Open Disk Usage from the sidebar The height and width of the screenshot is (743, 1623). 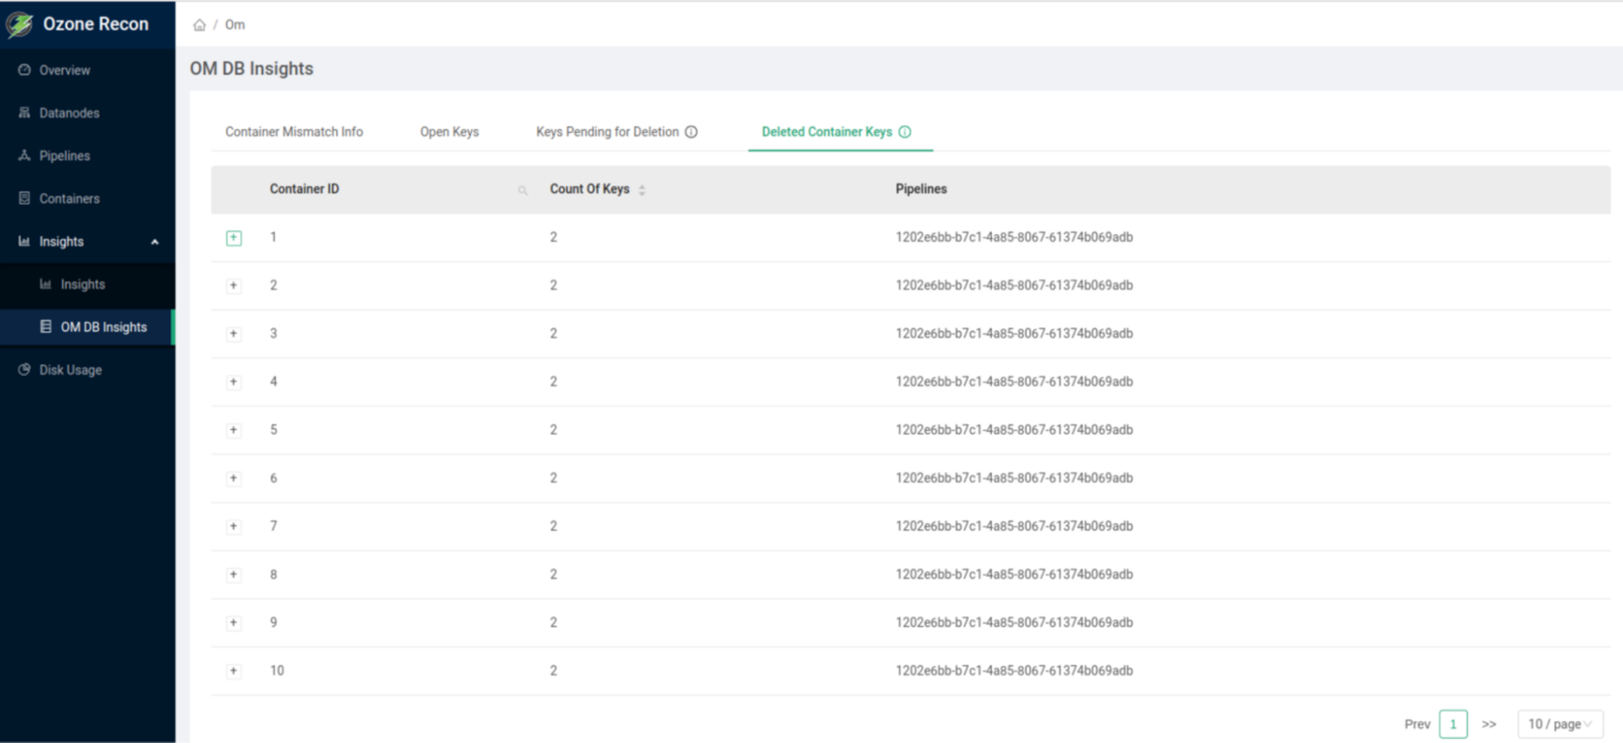(70, 370)
